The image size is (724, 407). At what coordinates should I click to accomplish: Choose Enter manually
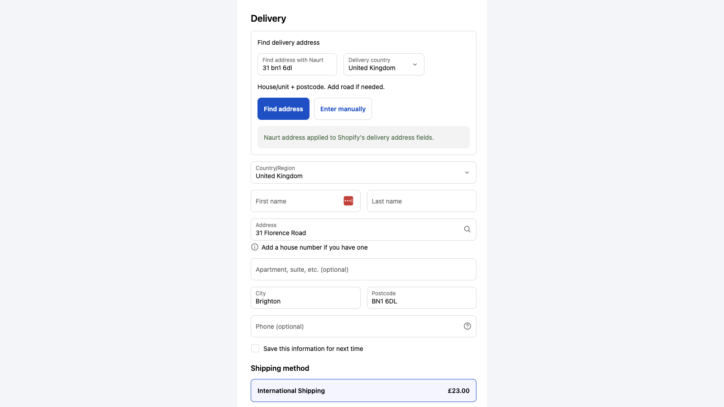point(343,109)
